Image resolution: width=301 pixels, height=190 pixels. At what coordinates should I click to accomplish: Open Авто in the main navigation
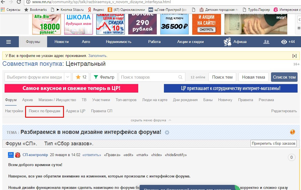[86, 42]
